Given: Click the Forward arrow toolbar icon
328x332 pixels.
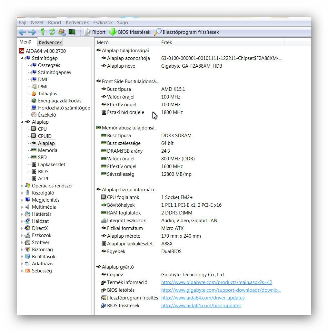Looking at the screenshot, I should [32, 32].
